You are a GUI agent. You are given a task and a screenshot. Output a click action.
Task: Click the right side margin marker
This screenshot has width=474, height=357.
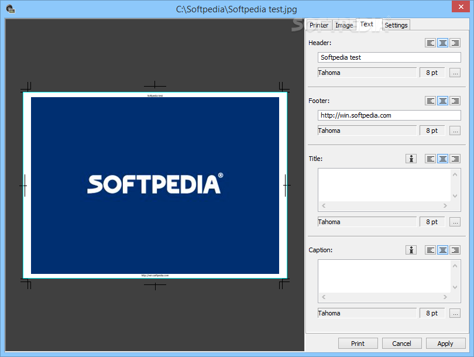(286, 186)
